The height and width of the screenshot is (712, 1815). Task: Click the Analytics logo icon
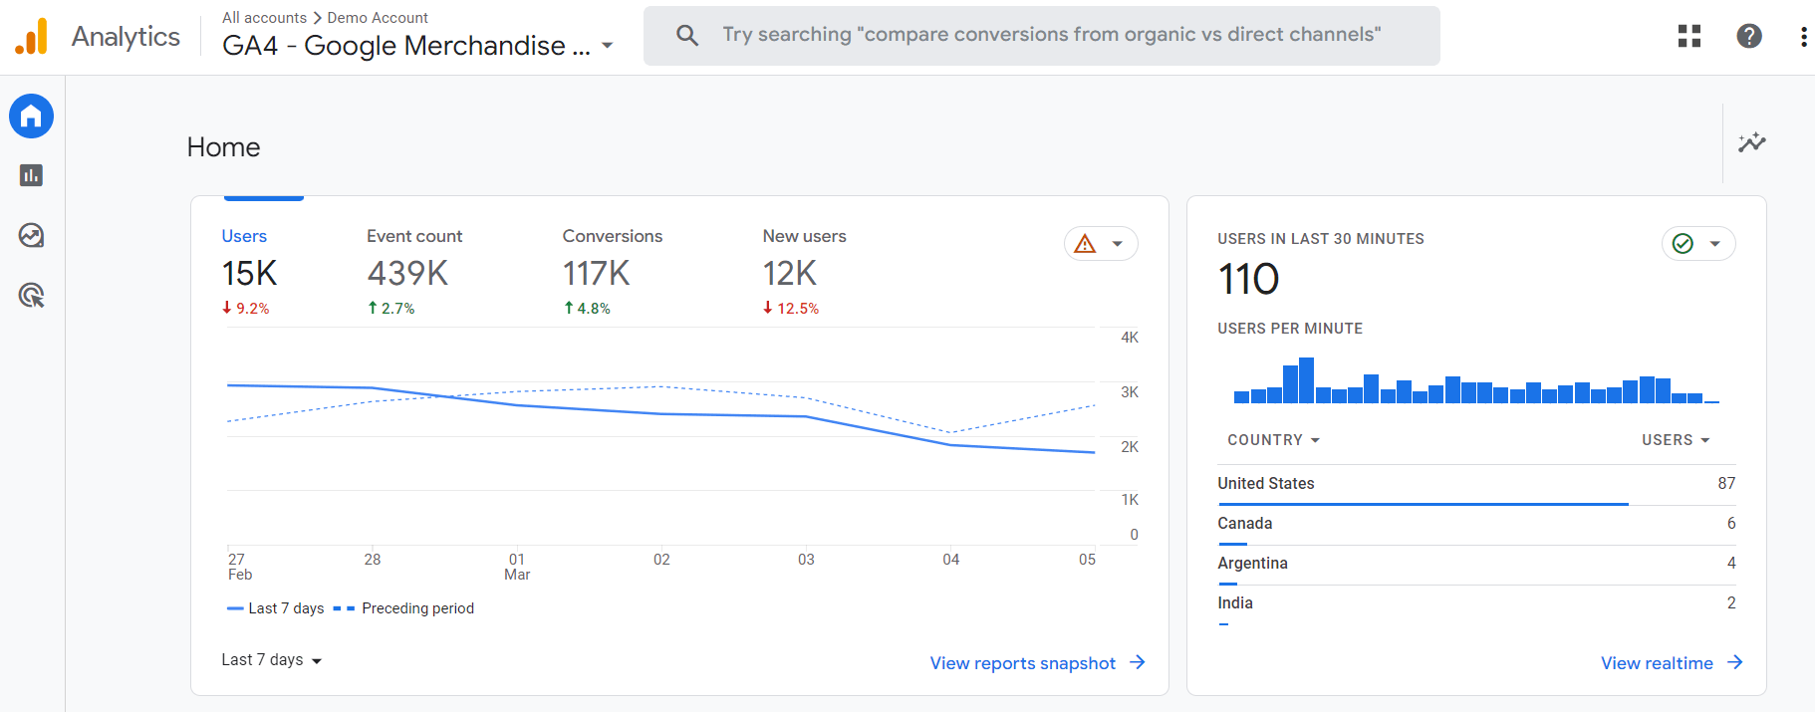pos(31,37)
